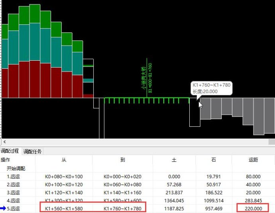275x213 pixels.
Task: Select the 调配过程 tab
Action: tap(10, 151)
